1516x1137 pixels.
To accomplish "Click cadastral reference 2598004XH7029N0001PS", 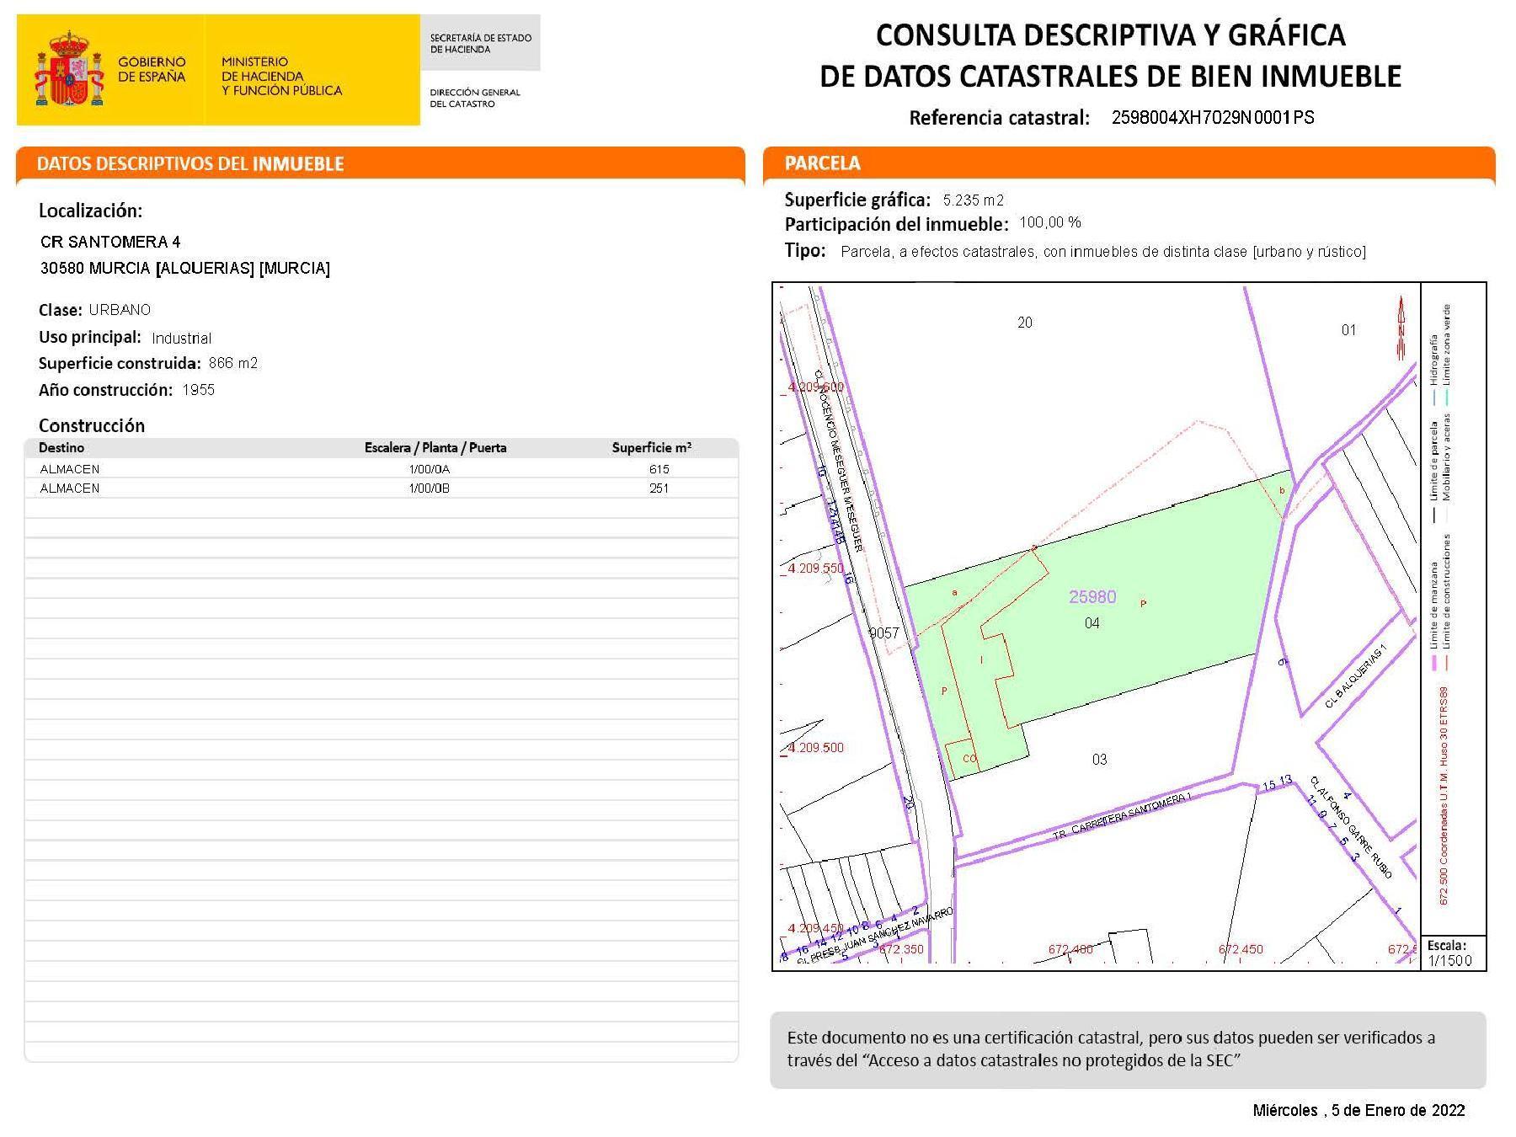I will (1213, 117).
